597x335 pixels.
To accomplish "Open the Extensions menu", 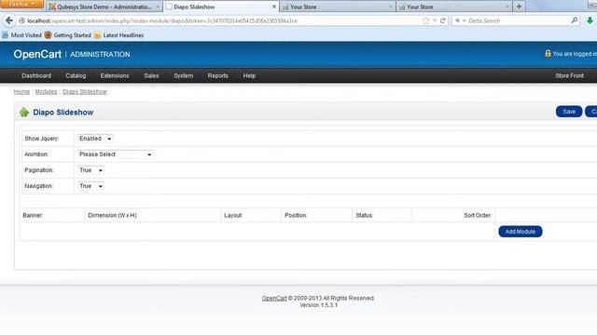I will click(x=115, y=75).
